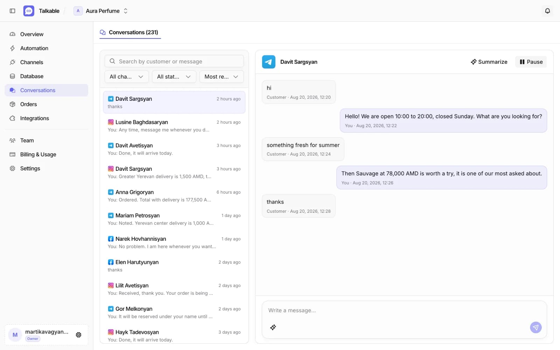Click the Automation lightning icon
560x350 pixels.
click(13, 48)
